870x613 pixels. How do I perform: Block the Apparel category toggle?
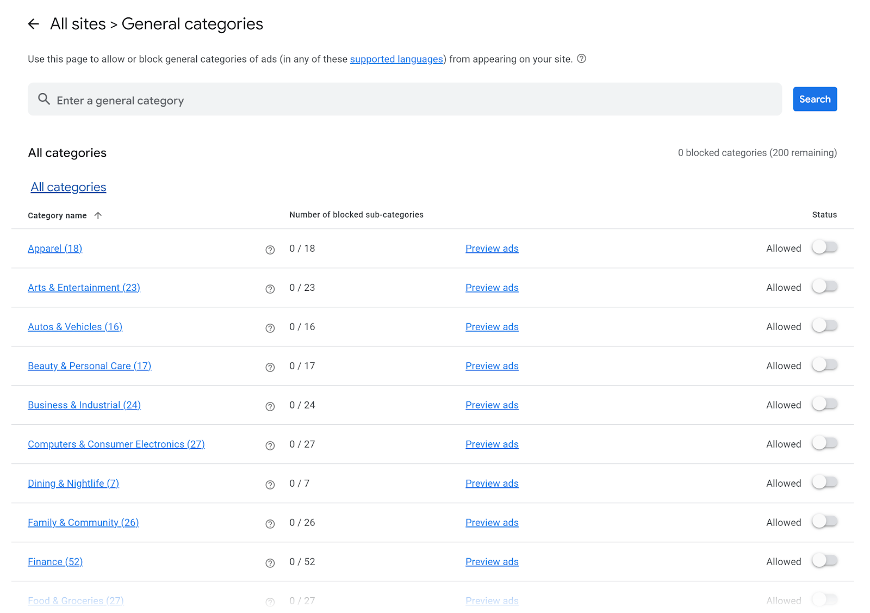(x=824, y=247)
